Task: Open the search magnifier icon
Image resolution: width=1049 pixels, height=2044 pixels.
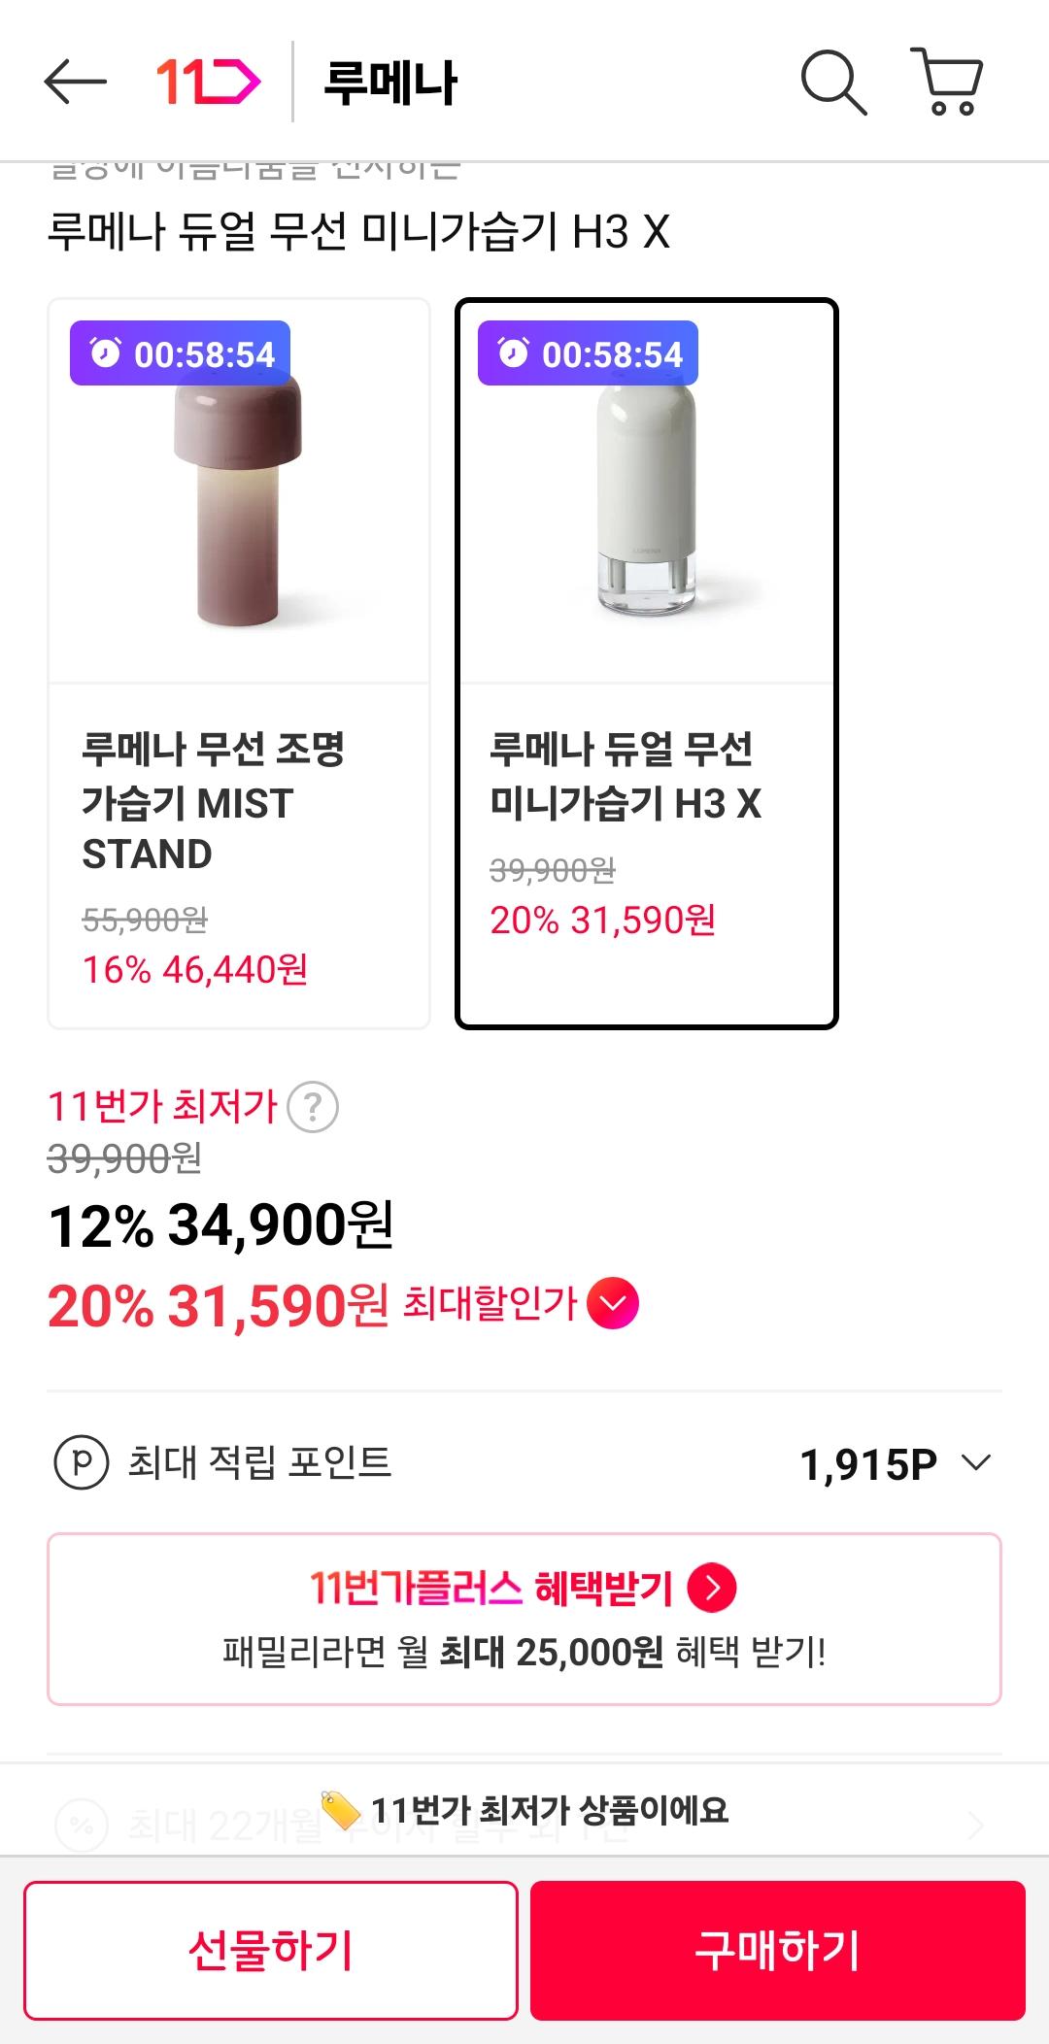Action: click(832, 83)
